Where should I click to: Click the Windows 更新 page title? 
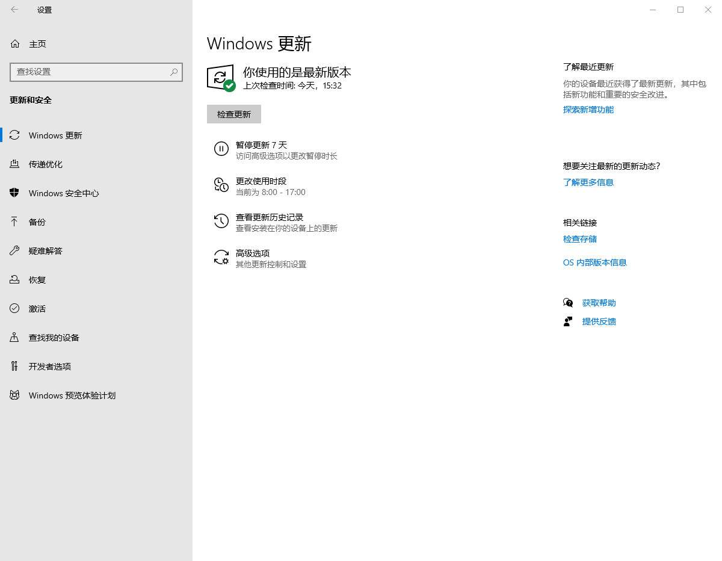tap(259, 43)
